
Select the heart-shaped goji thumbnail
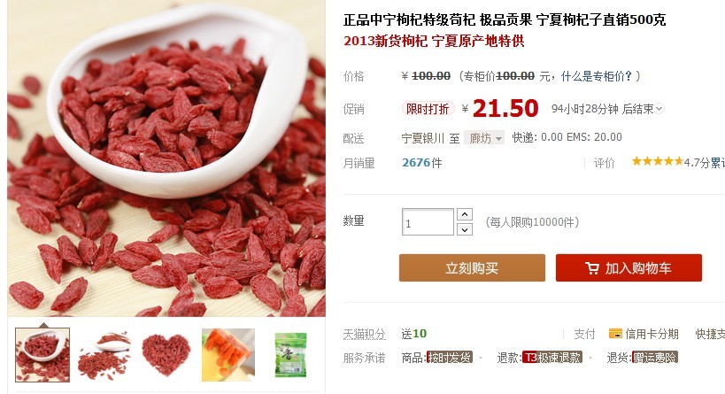pos(166,355)
